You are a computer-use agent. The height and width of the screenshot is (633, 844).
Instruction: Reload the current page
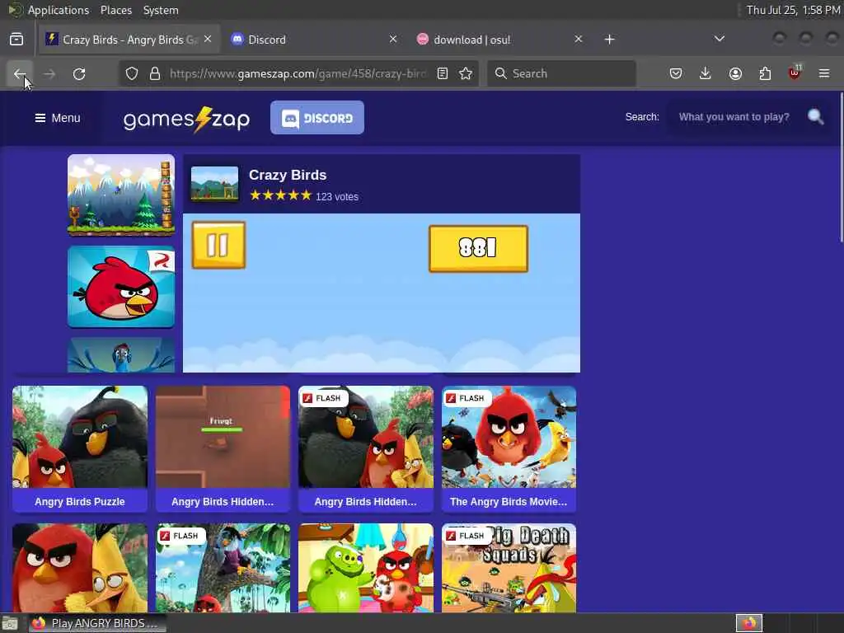(79, 73)
